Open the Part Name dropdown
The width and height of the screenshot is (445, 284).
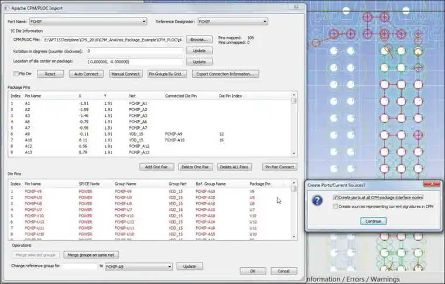click(88, 22)
